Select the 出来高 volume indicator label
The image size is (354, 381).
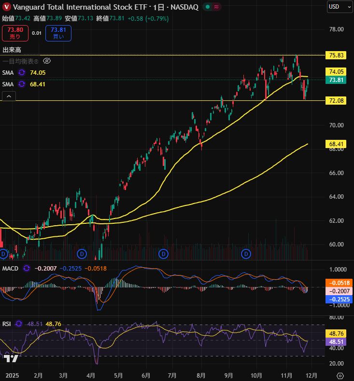coord(12,50)
